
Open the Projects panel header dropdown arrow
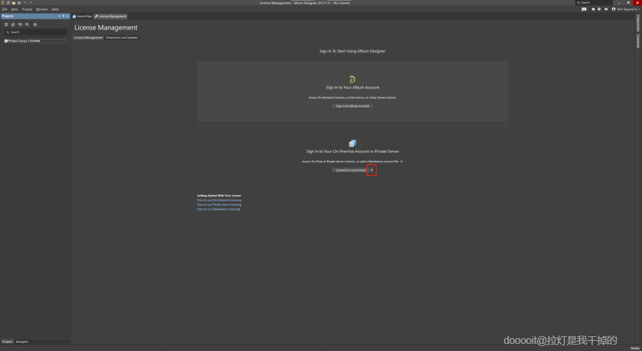59,16
